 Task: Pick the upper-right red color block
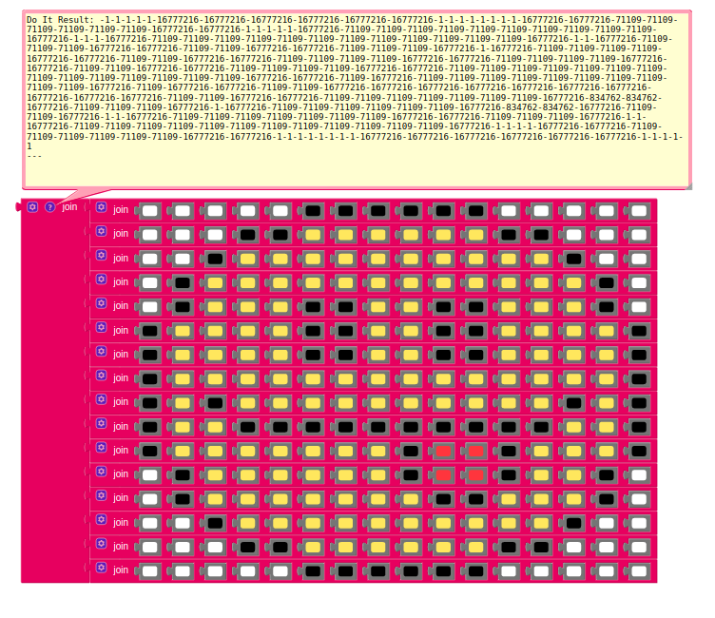(475, 452)
